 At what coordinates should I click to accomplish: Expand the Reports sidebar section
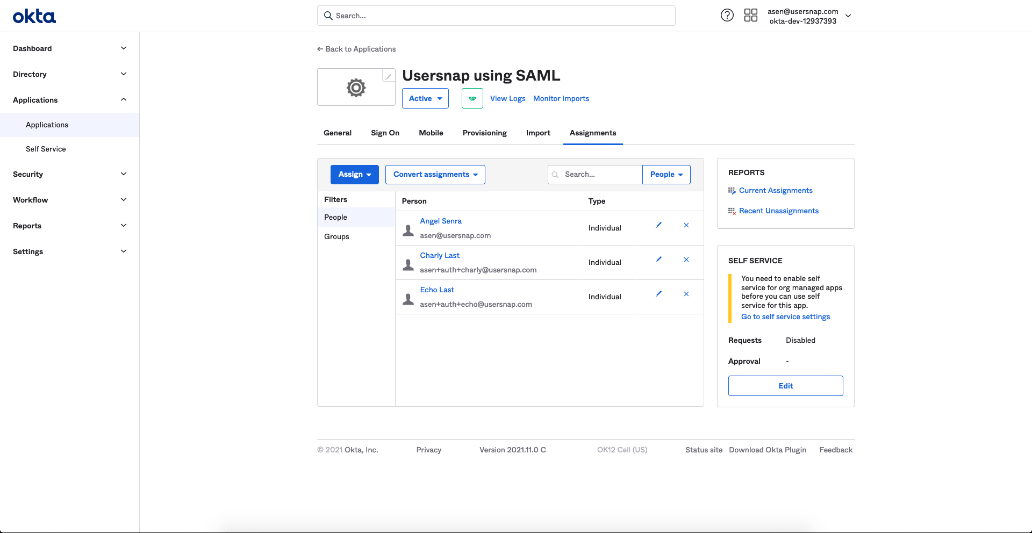(69, 226)
